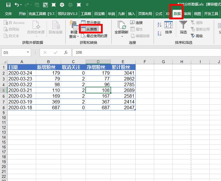Open Insert Function fx dialog
Screen dimensions: 221x181
click(66, 52)
